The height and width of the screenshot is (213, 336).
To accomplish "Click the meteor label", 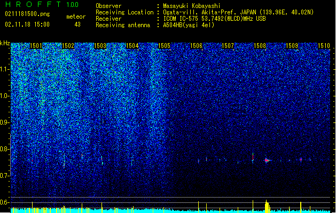I will coord(76,17).
